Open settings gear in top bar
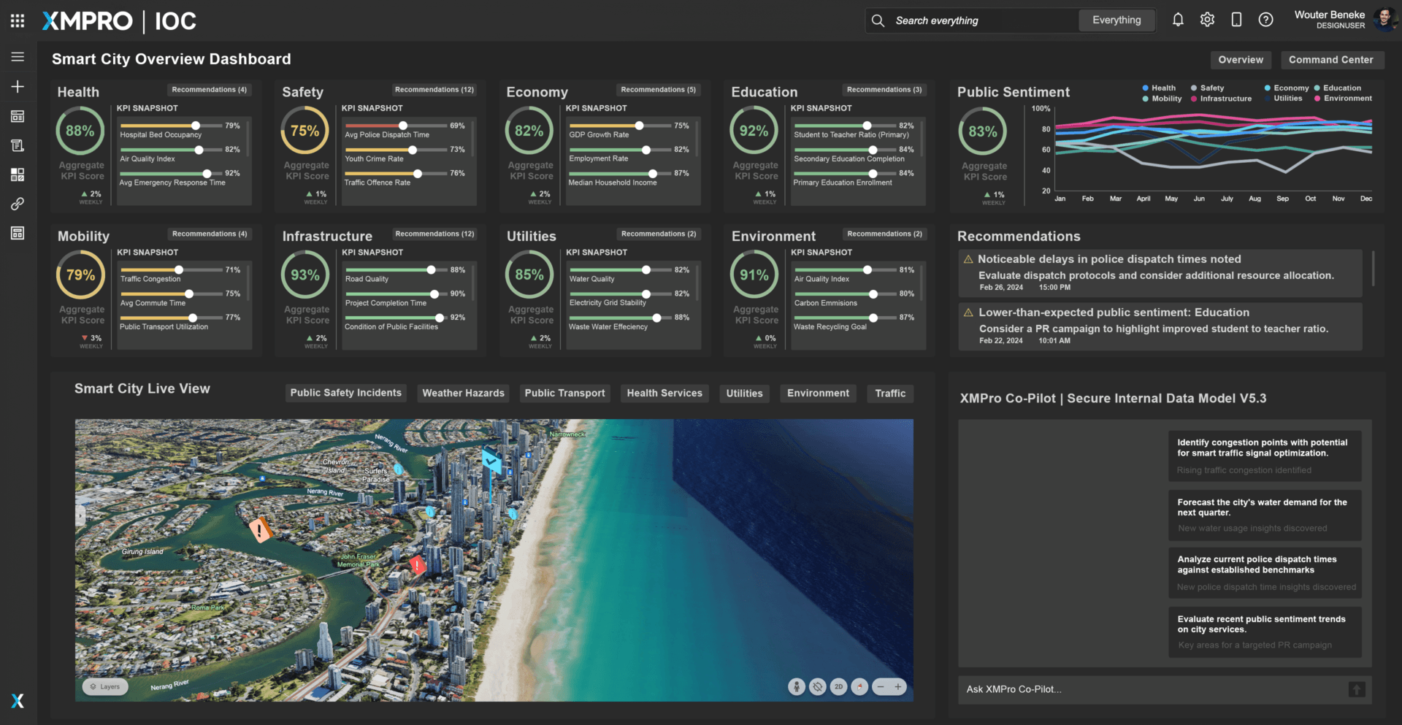 pos(1207,20)
